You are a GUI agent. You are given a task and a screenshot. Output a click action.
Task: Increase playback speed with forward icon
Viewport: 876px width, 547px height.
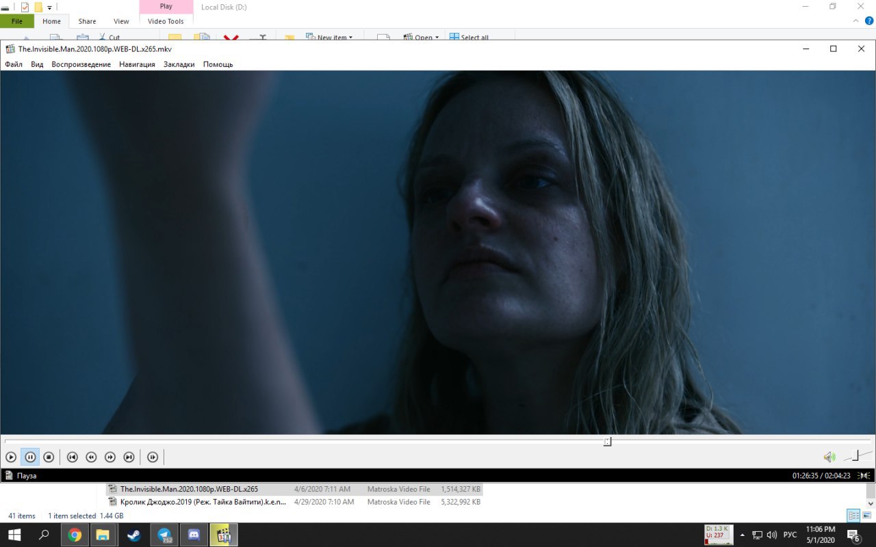point(110,457)
